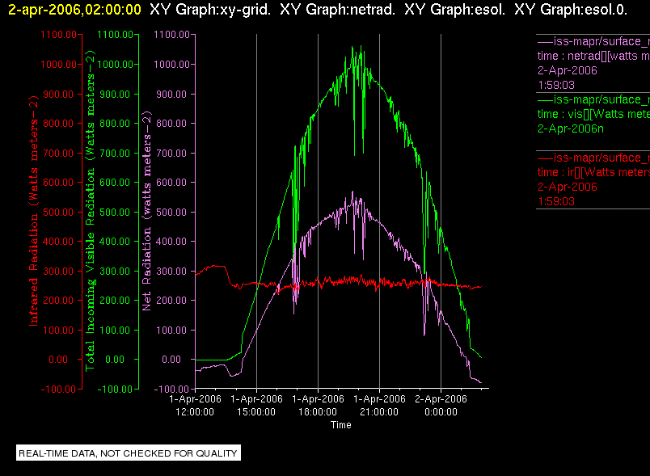Click the red axis 1100.00 value
This screenshot has width=650, height=476.
58,35
